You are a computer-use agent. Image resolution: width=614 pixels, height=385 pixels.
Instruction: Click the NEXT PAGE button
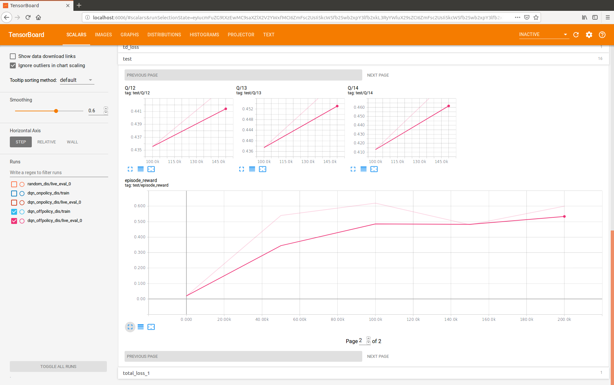coord(378,75)
